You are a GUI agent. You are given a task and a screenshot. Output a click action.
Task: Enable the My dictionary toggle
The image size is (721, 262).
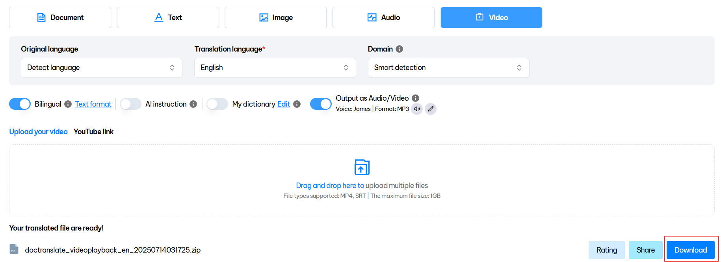(x=217, y=104)
